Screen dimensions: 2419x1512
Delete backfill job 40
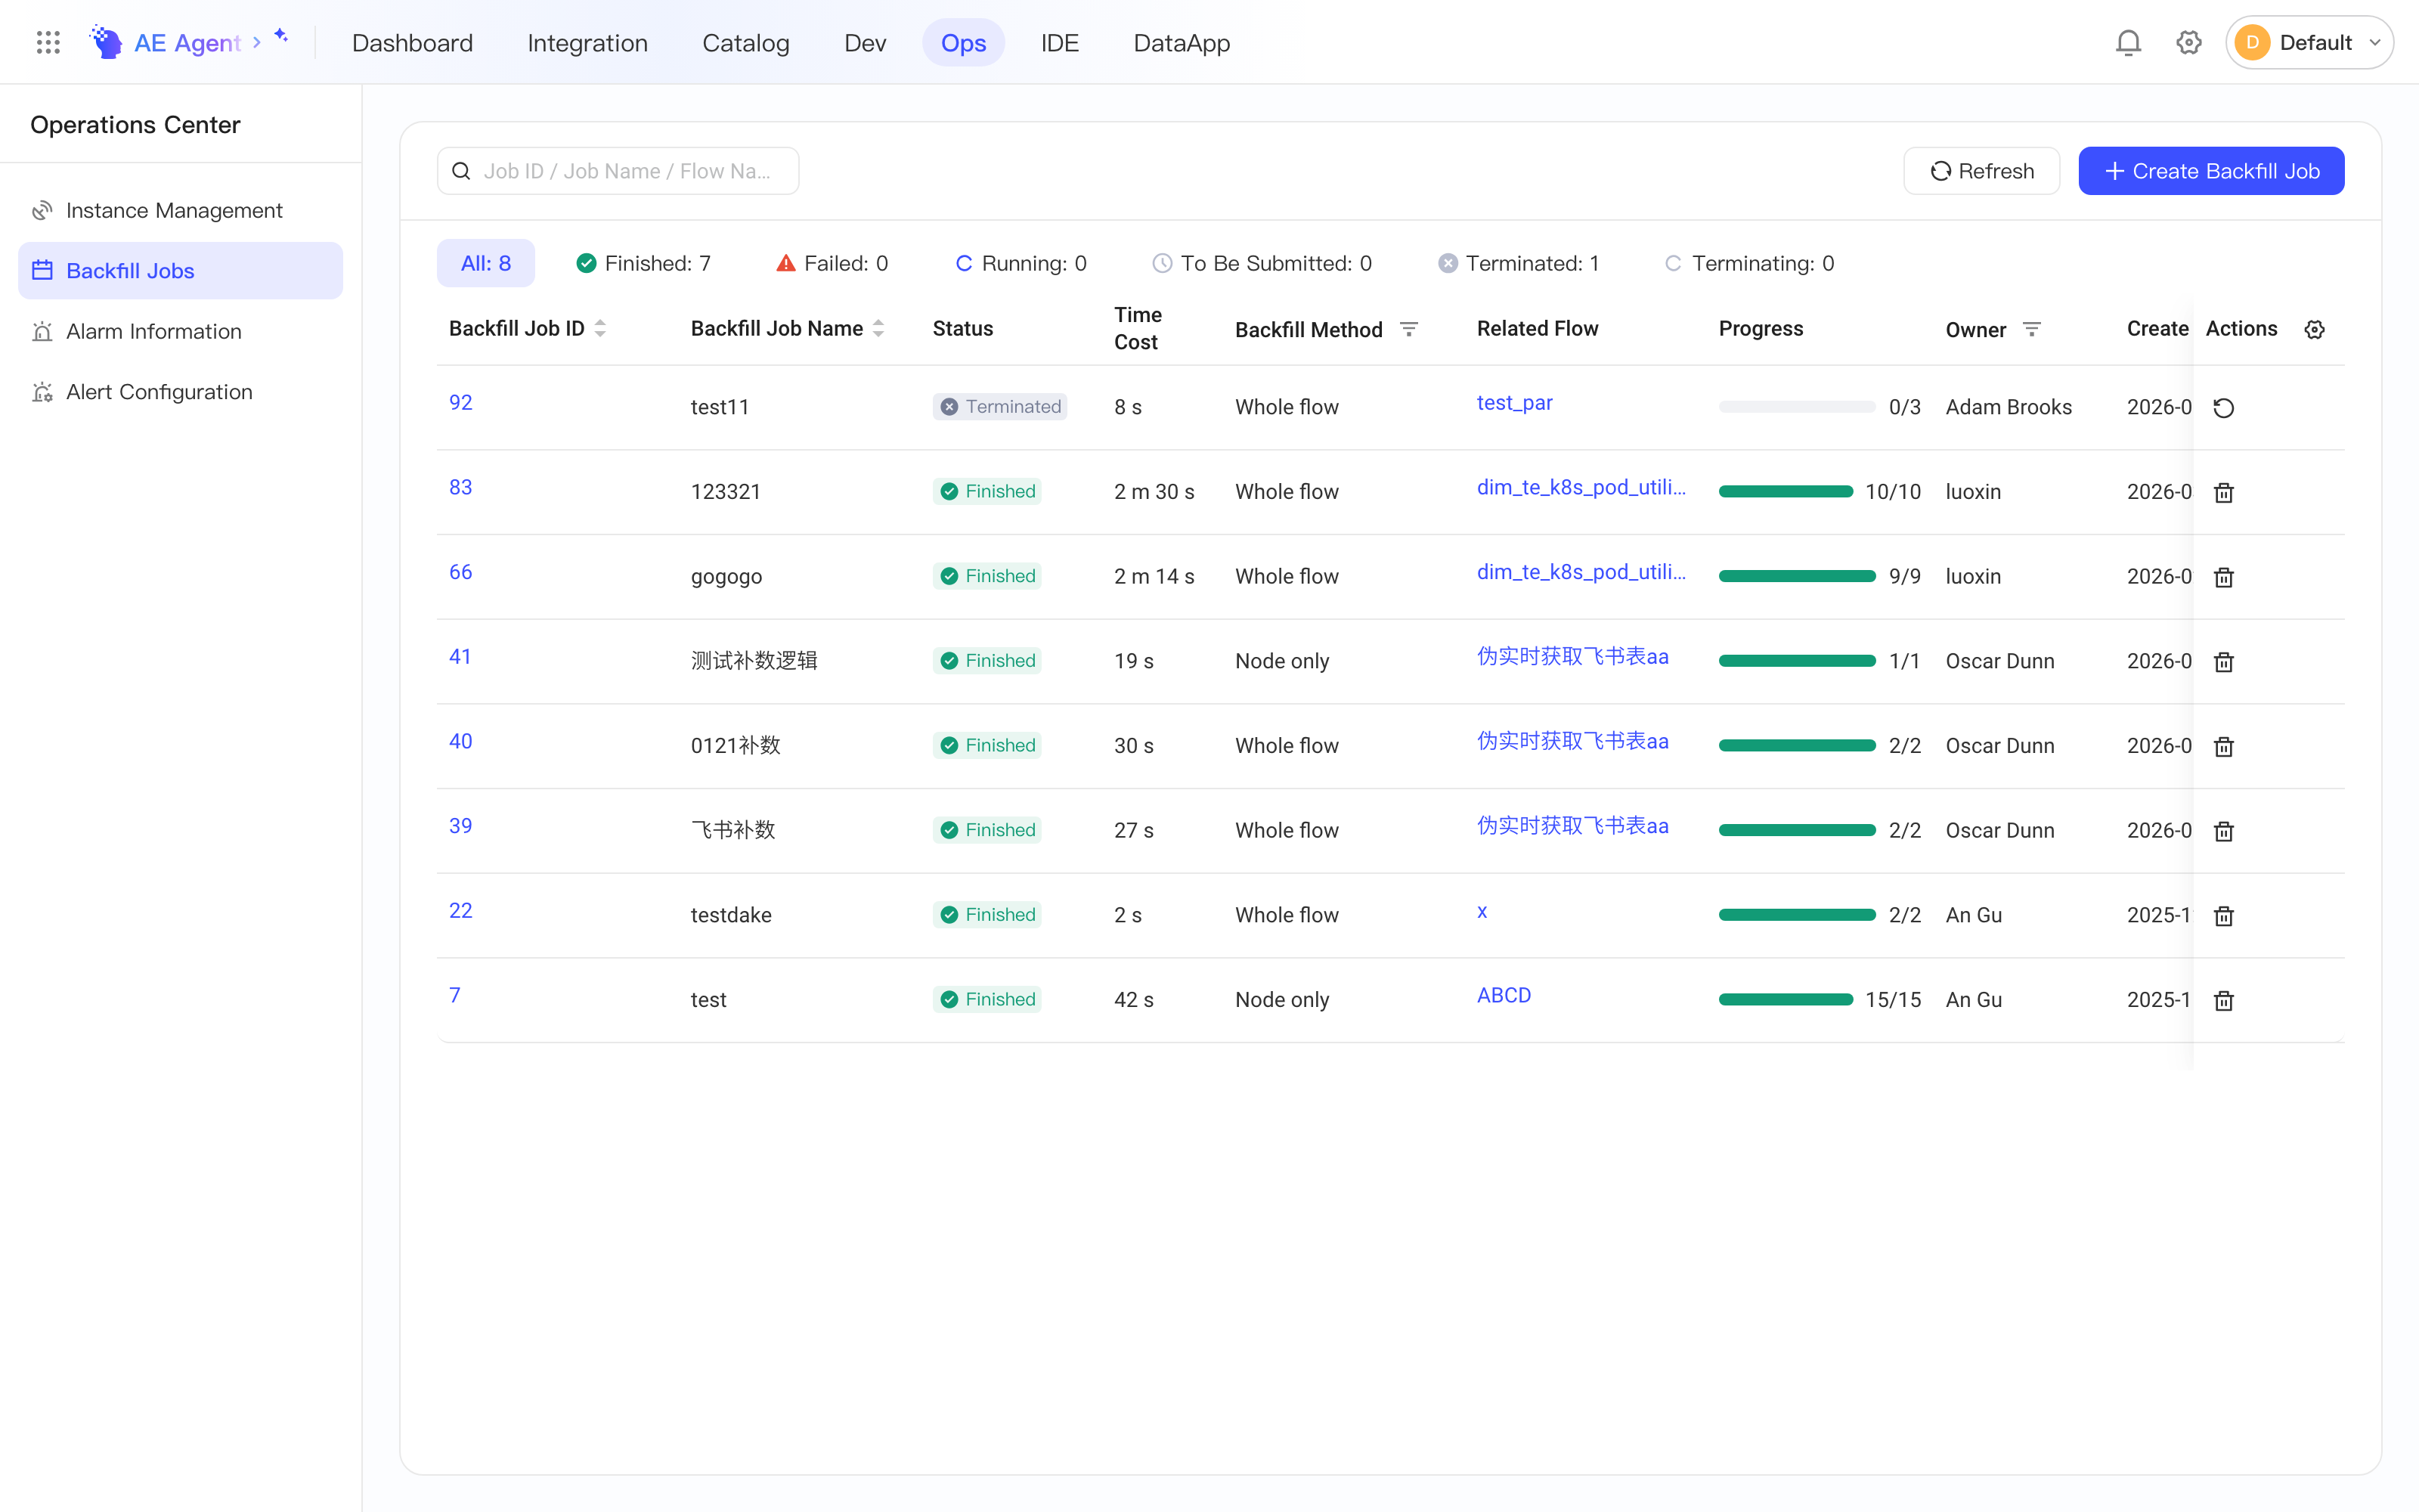coord(2223,746)
